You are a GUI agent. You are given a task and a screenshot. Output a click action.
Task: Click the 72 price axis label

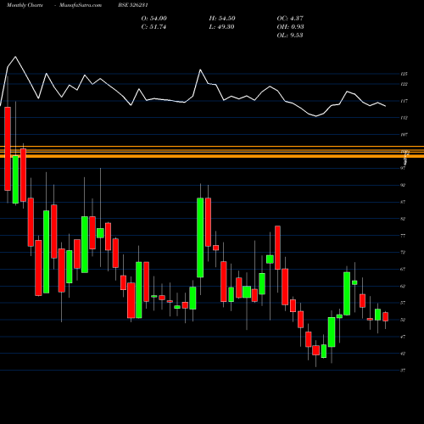[x=403, y=253]
